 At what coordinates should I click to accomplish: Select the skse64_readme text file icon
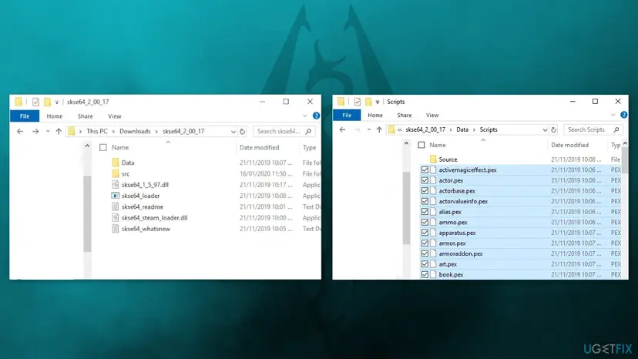(x=116, y=206)
